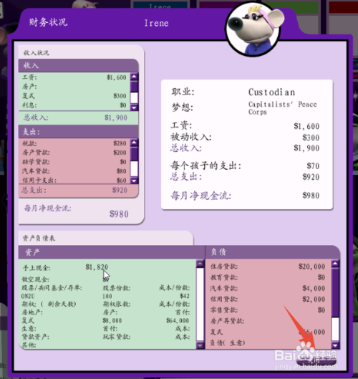The height and width of the screenshot is (379, 358).
Task: Click the 财务状况 dialog title
Action: click(x=48, y=22)
